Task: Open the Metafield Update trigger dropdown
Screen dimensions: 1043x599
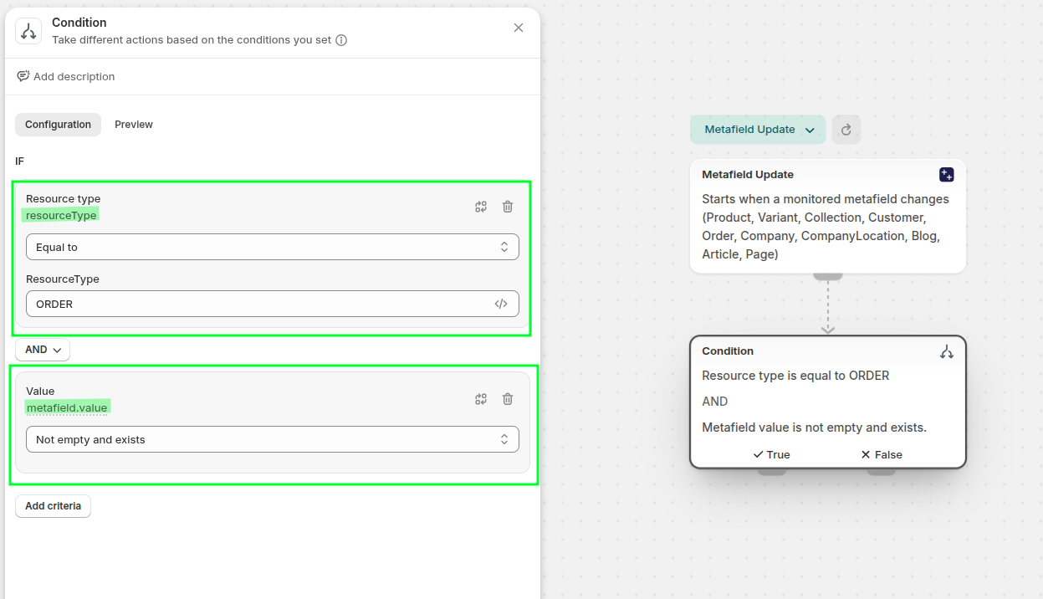Action: [758, 130]
